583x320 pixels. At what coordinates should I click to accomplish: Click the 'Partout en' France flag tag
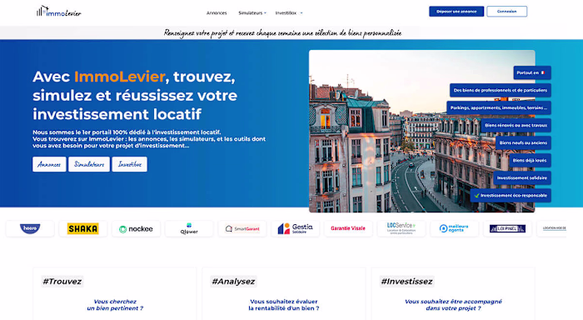[532, 73]
